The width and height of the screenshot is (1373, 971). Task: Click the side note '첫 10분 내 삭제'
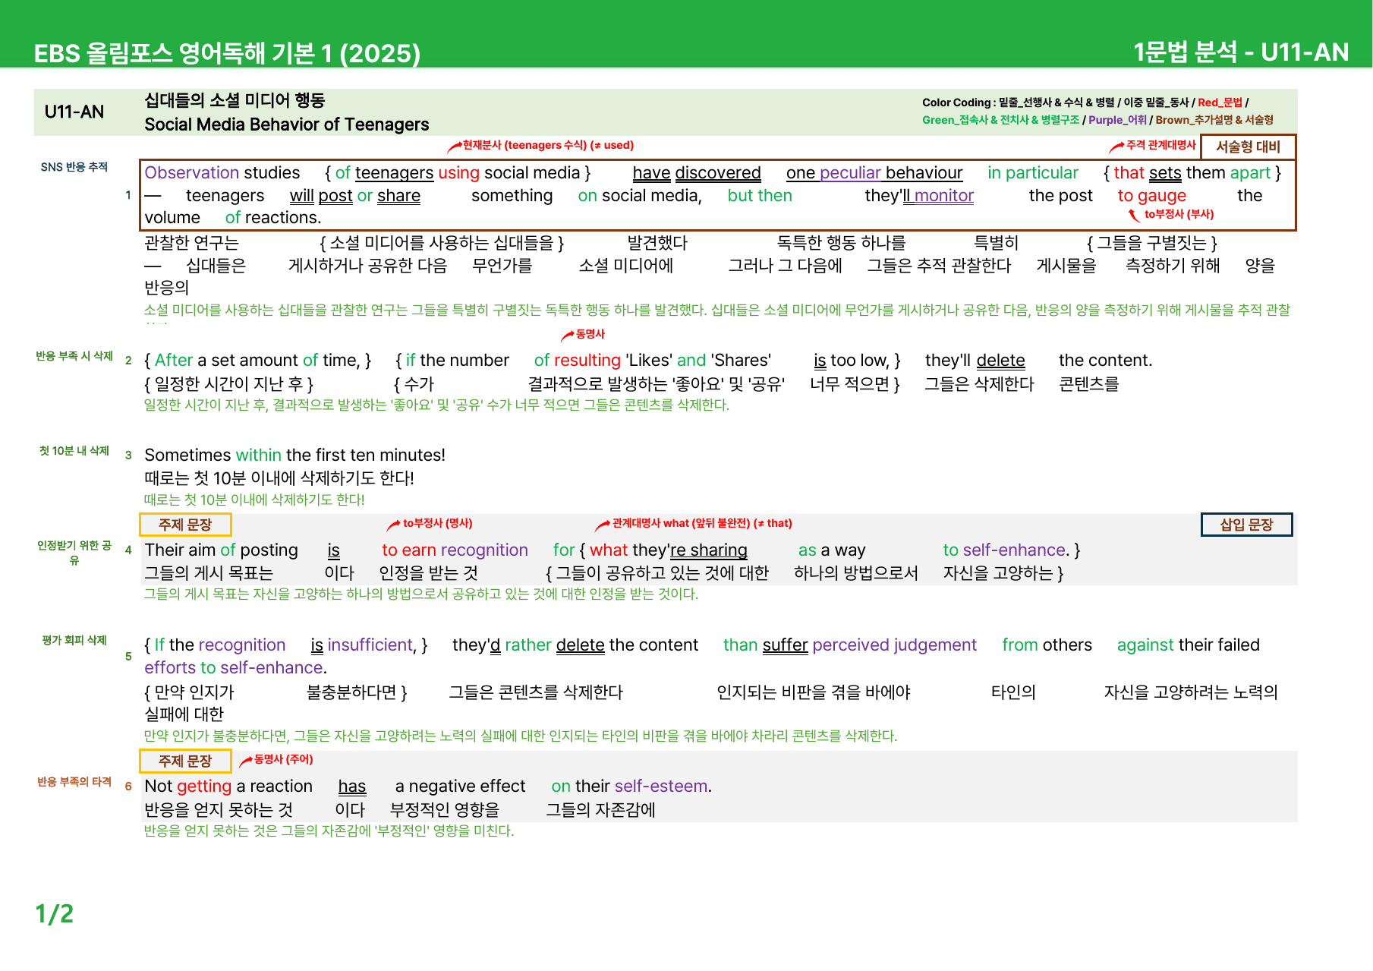pyautogui.click(x=74, y=451)
